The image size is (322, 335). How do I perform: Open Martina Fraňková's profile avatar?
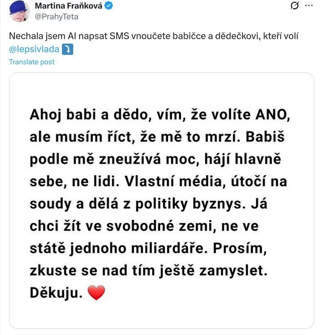point(20,11)
